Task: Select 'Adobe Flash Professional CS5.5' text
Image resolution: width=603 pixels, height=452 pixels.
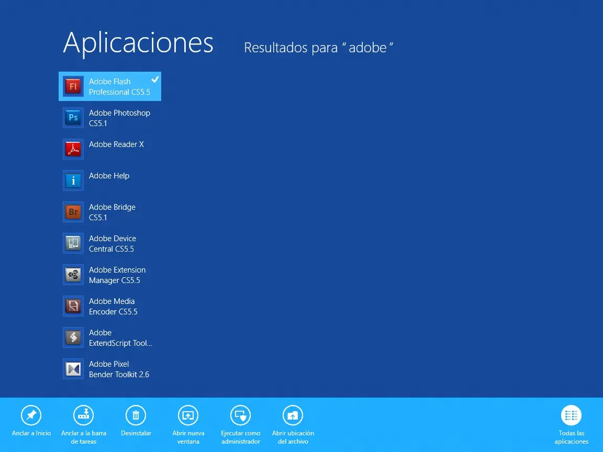Action: point(119,86)
